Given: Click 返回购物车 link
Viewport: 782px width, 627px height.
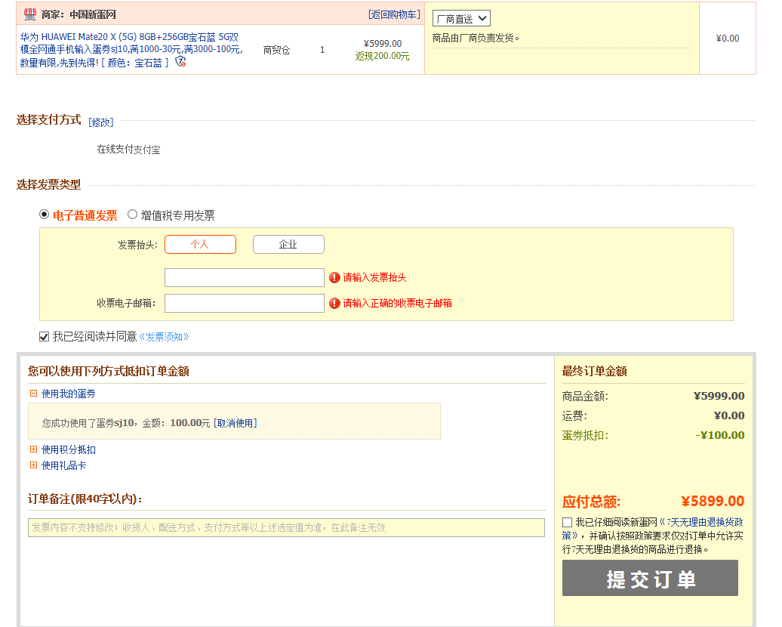Looking at the screenshot, I should 394,14.
